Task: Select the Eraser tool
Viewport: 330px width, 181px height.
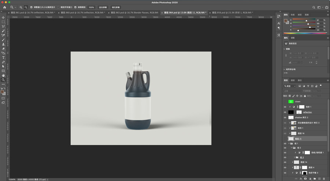Action: (x=3, y=49)
